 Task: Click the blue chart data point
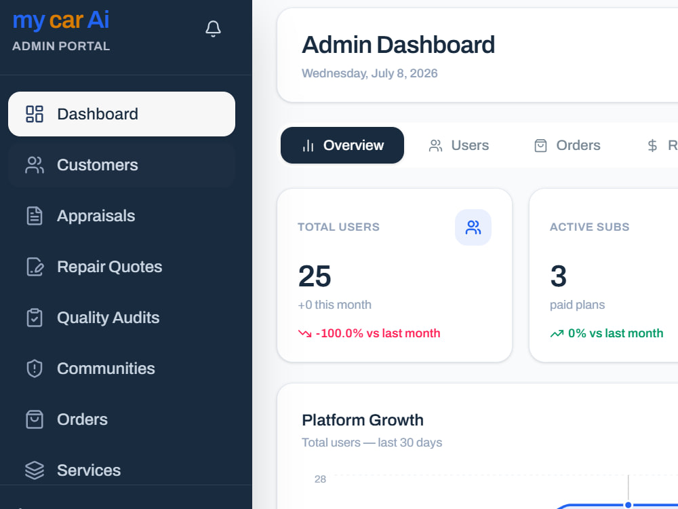(x=629, y=505)
